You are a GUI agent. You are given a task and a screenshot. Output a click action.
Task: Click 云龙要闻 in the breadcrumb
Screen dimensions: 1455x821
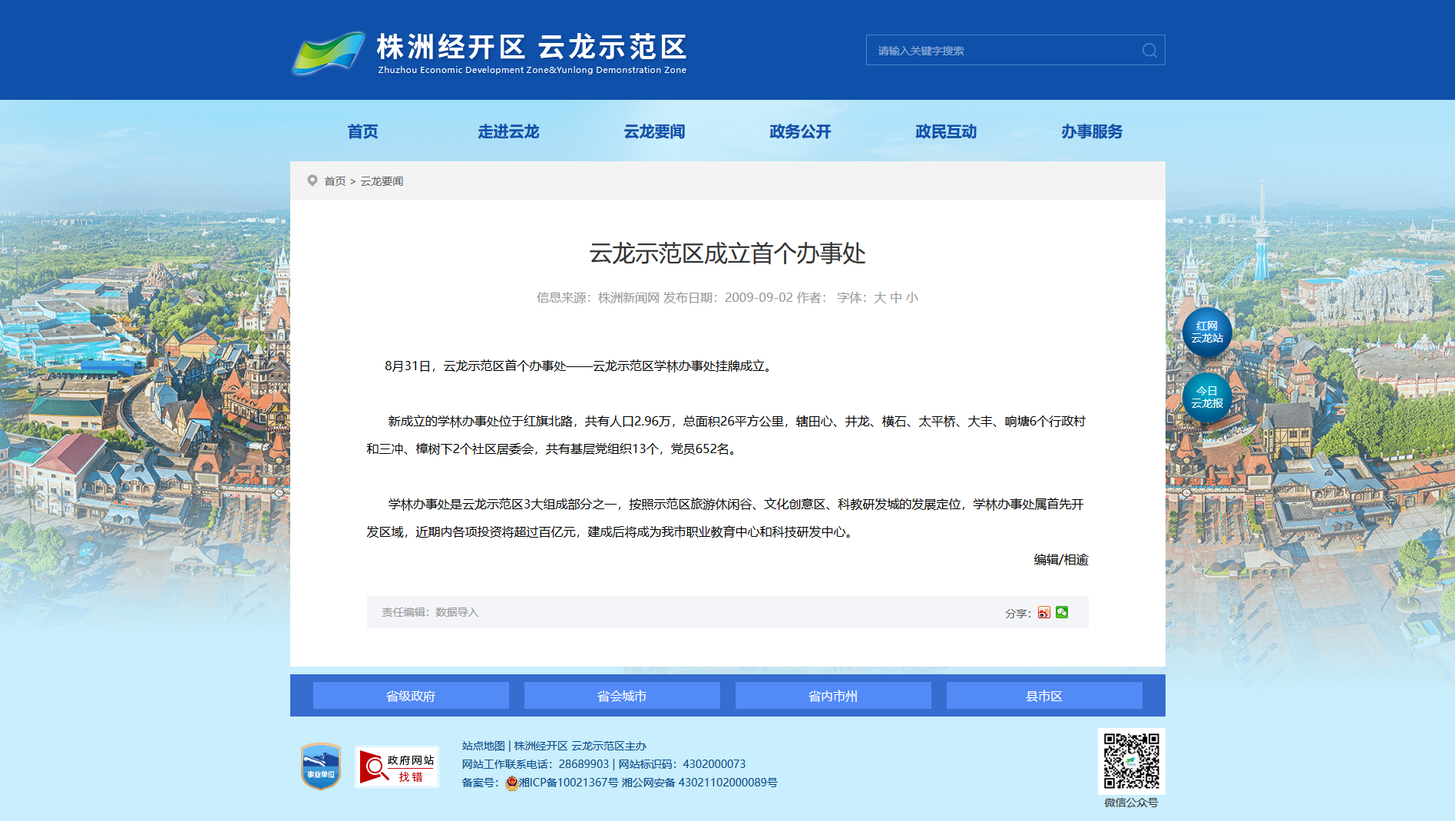382,181
